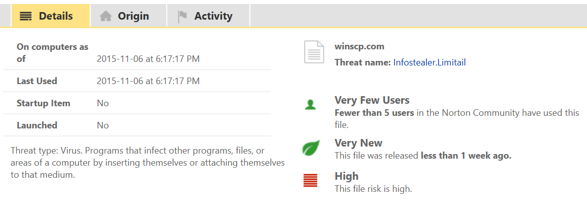
Task: Select the Last Used date value
Action: (x=148, y=81)
